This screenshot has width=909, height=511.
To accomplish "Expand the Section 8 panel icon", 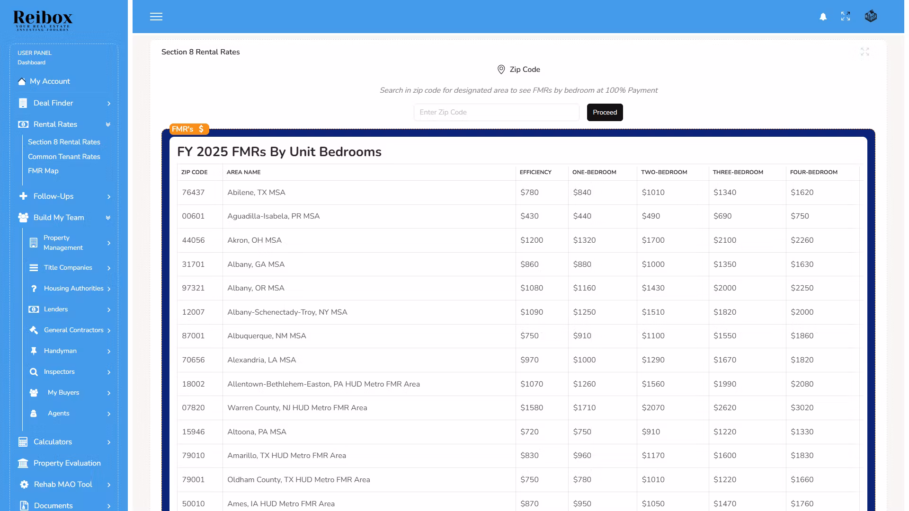I will click(865, 52).
